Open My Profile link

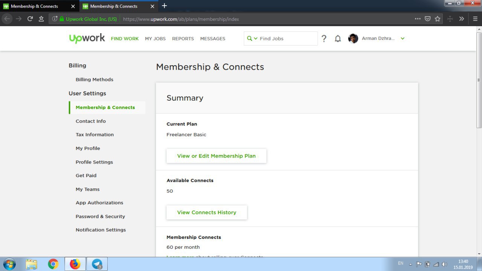point(88,148)
